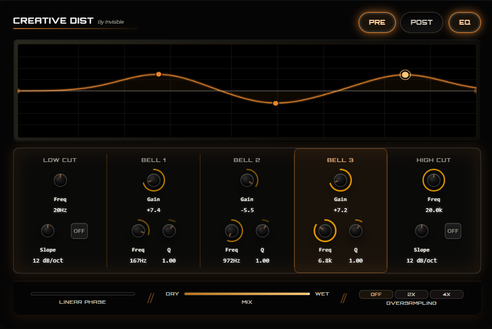Click the High Cut Slope knob
Image resolution: width=492 pixels, height=329 pixels.
coord(421,231)
